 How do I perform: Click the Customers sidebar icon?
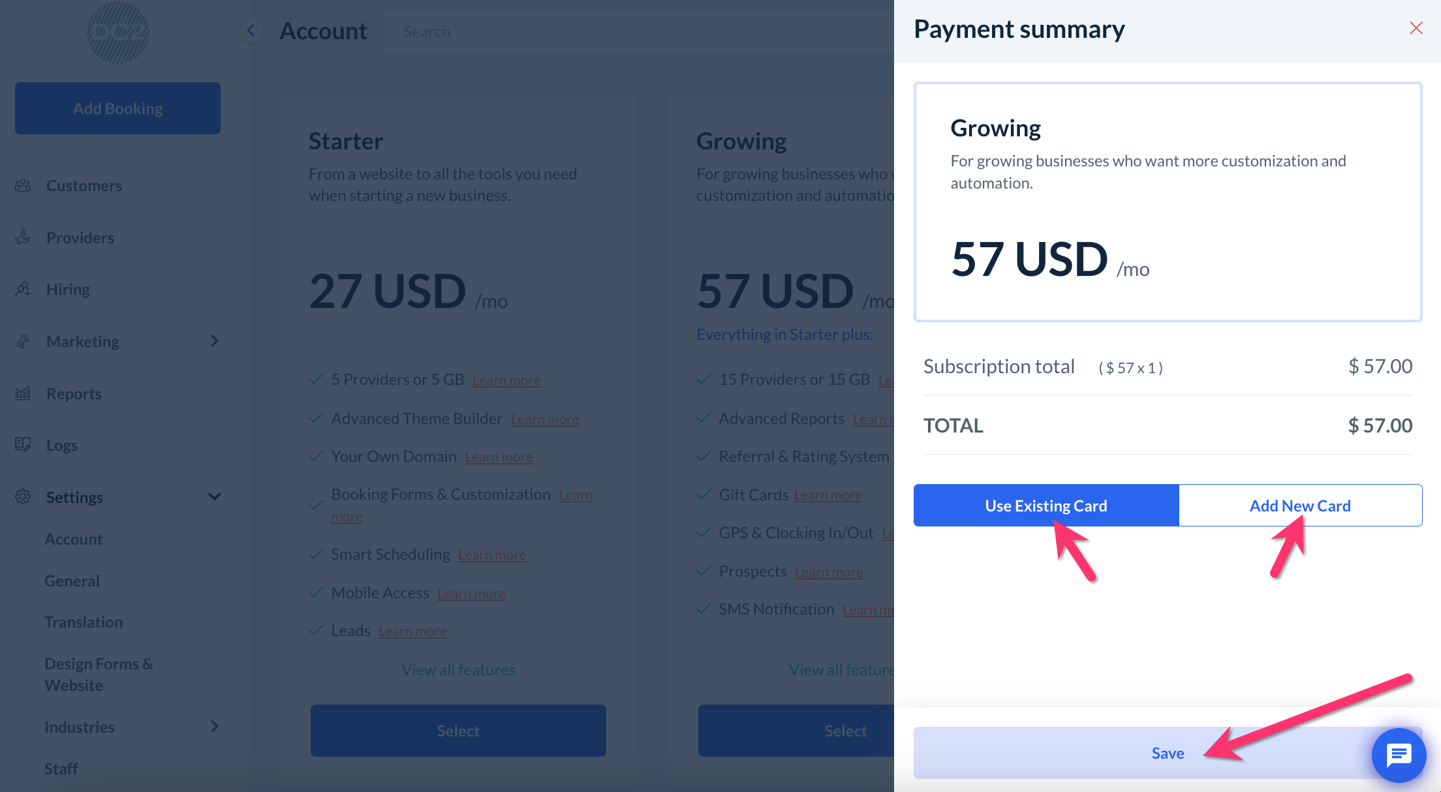click(x=23, y=186)
